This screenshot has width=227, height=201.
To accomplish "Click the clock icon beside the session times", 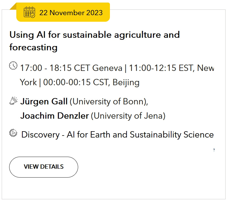I will pyautogui.click(x=13, y=65).
